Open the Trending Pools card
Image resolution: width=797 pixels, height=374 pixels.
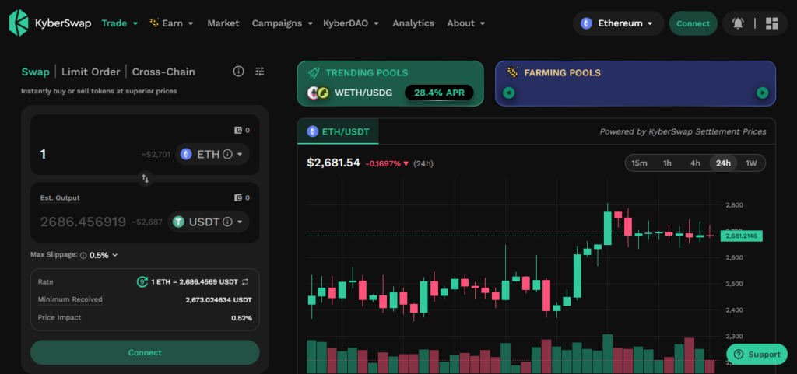[x=391, y=83]
